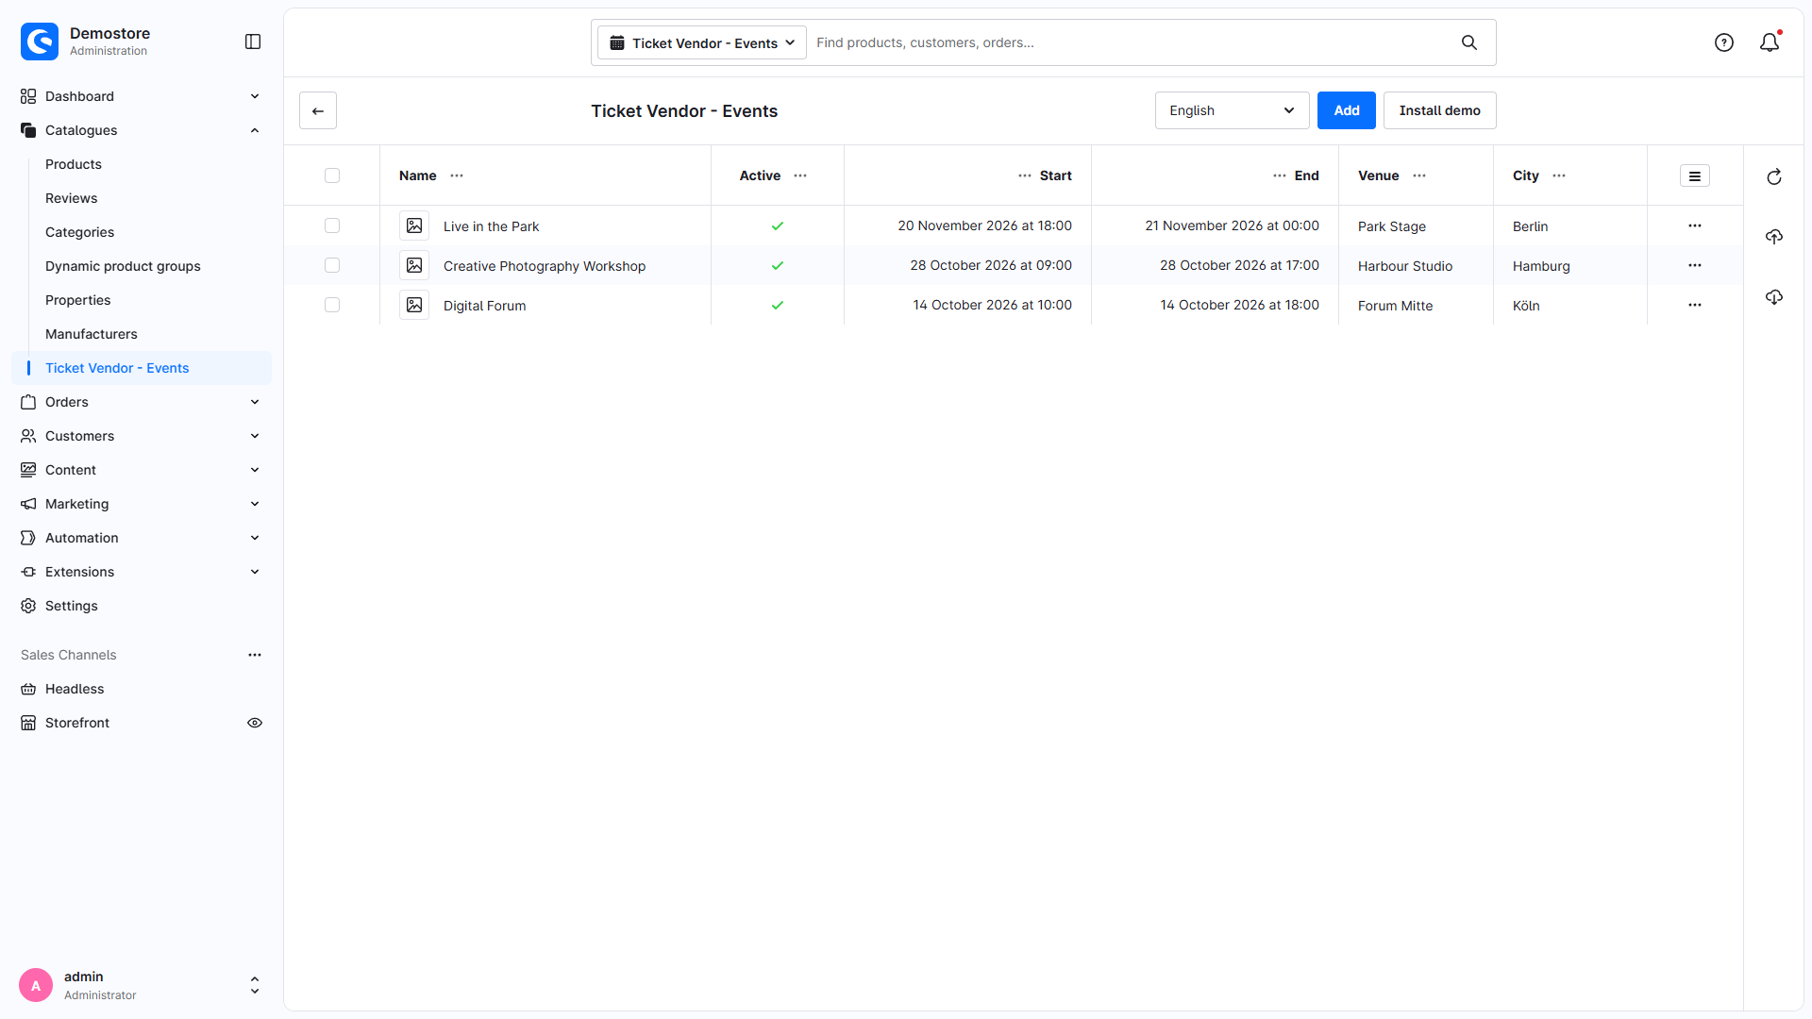Click the image icon of Digital Forum
1812x1019 pixels.
coord(414,305)
